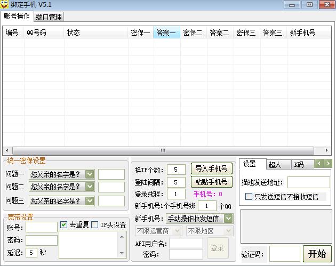This screenshot has height=266, width=336.
Task: Click 答案三 column header
Action: pos(274,33)
